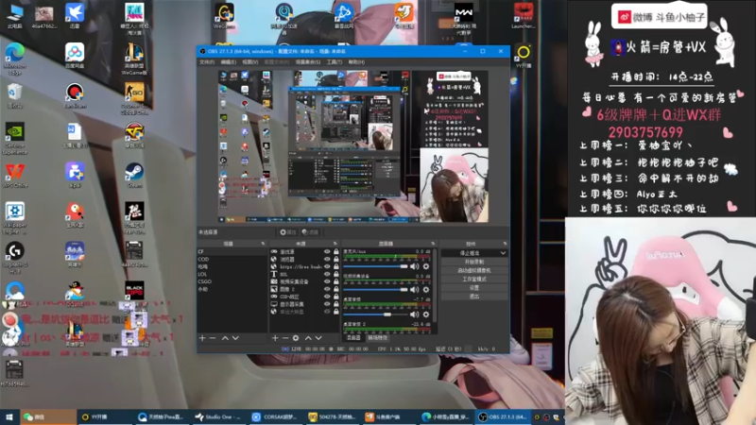756x425 pixels.
Task: Select the LOL scene
Action: pos(232,274)
